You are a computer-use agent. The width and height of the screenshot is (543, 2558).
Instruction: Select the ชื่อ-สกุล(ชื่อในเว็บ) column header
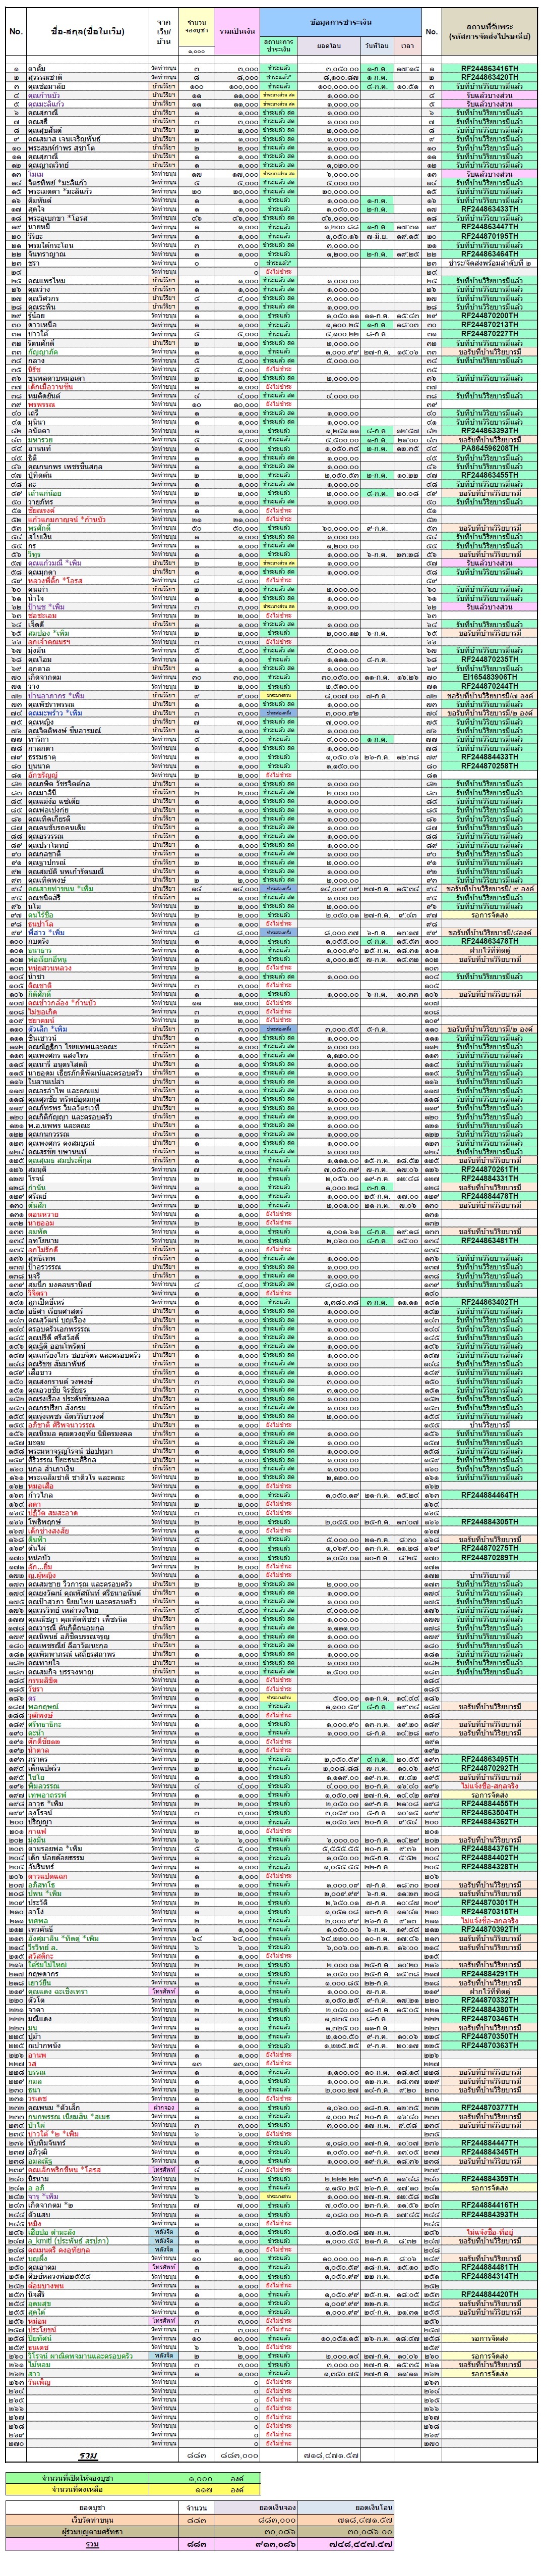pos(88,32)
